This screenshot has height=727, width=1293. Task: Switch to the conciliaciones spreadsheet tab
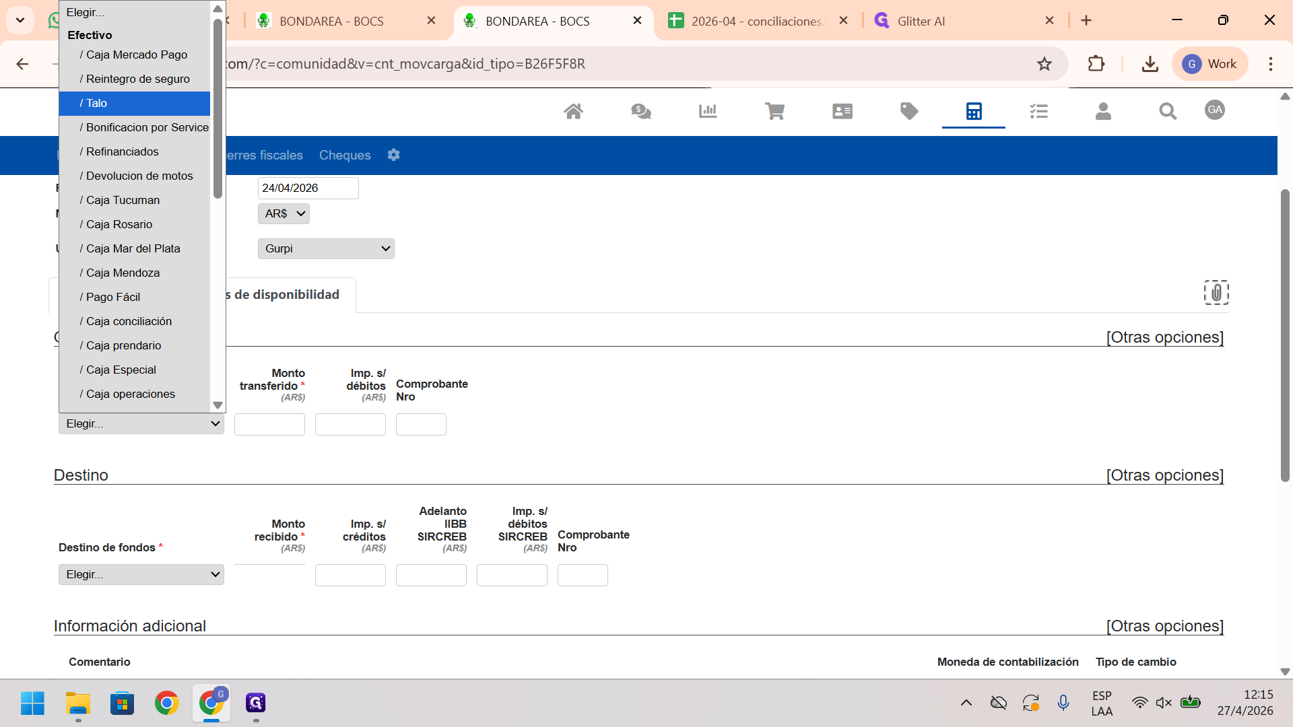(x=758, y=21)
